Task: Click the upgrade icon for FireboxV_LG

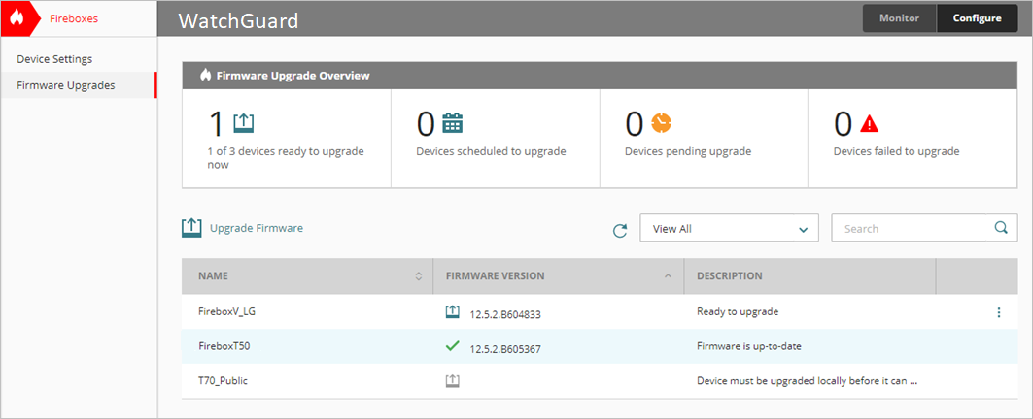Action: click(x=452, y=312)
